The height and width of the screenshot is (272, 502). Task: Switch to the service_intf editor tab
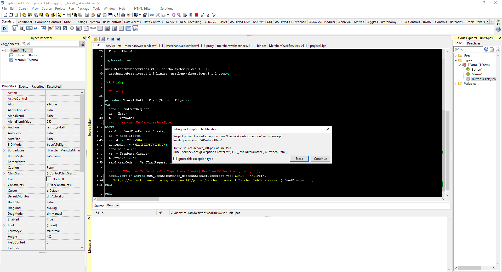[x=113, y=46]
